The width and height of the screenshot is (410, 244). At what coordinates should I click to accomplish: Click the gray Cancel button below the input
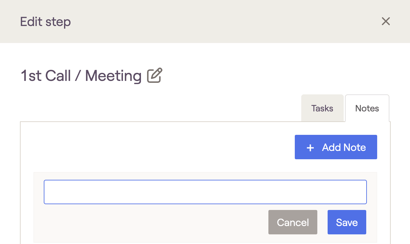pyautogui.click(x=293, y=222)
